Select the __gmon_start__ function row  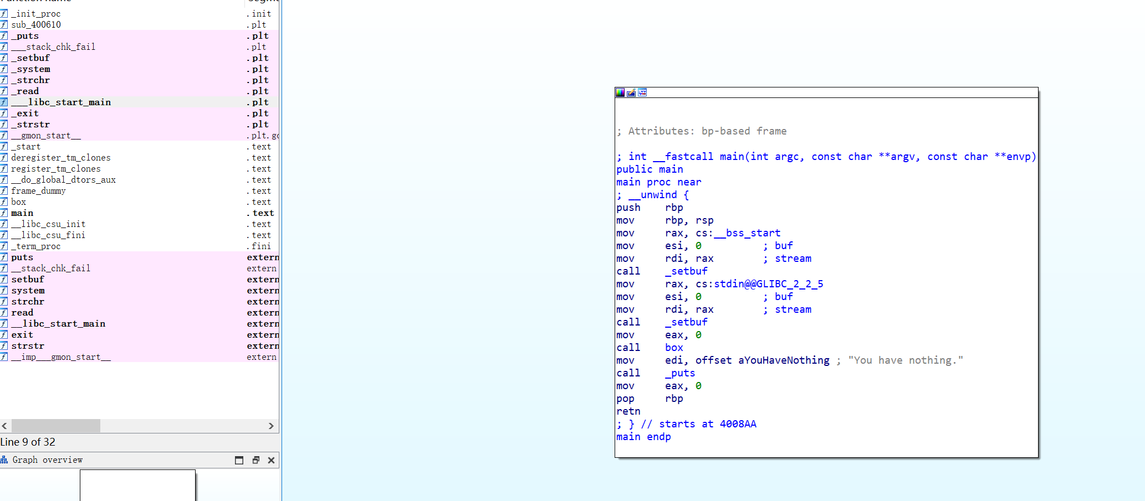point(140,136)
